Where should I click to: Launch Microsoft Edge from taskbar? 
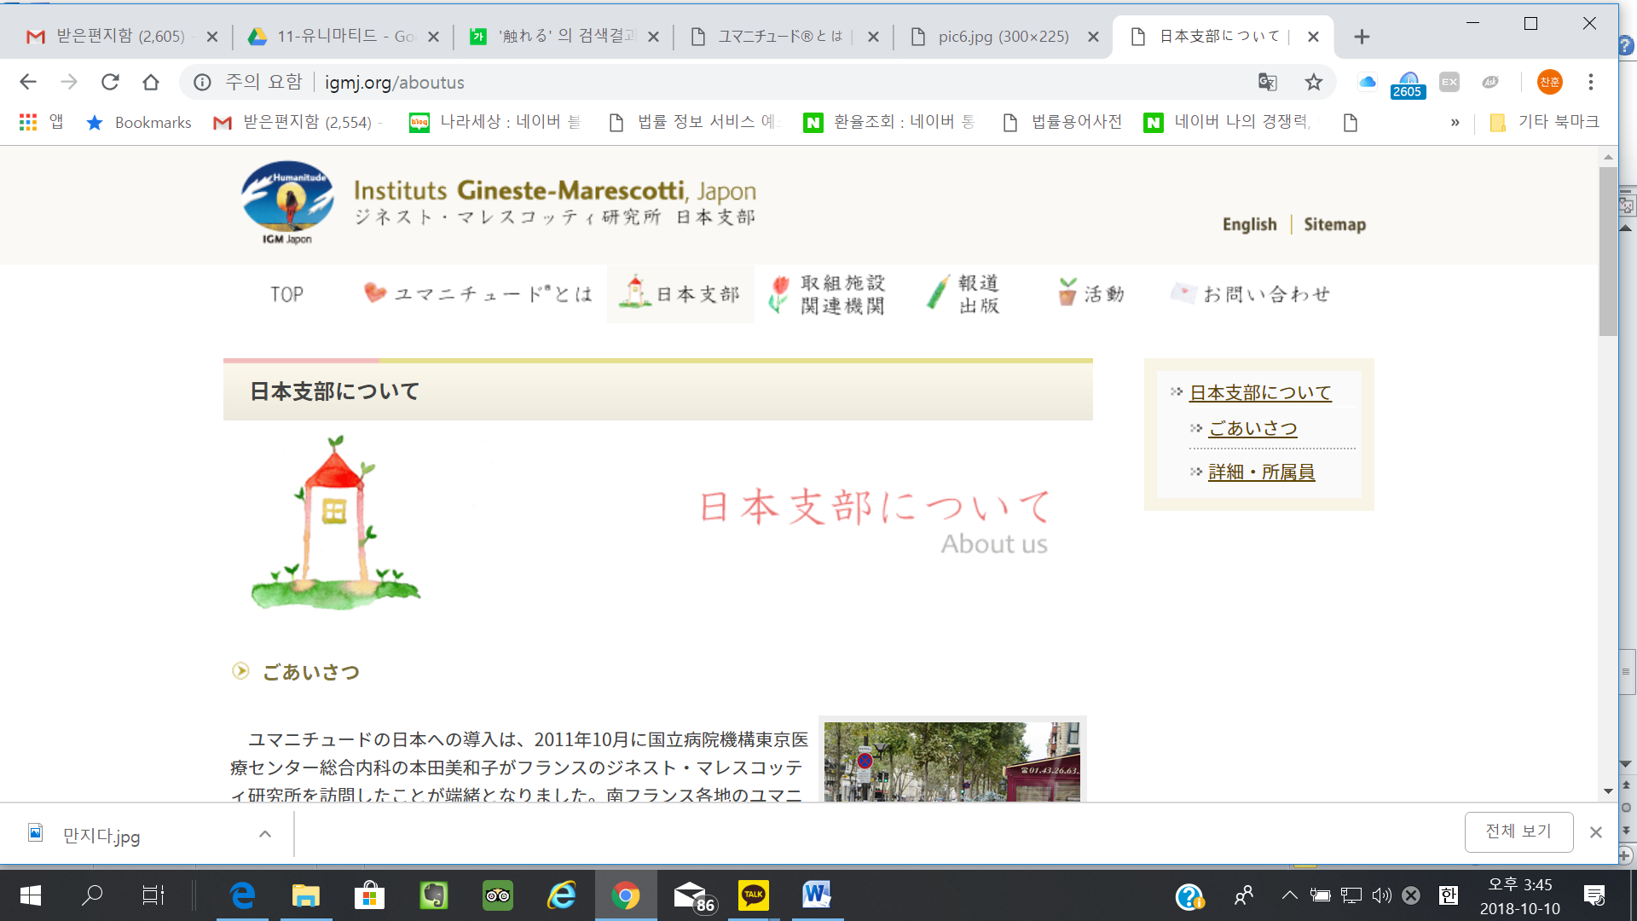click(x=242, y=895)
